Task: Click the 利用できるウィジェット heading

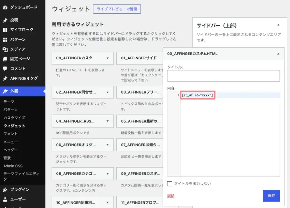Action: coord(78,25)
